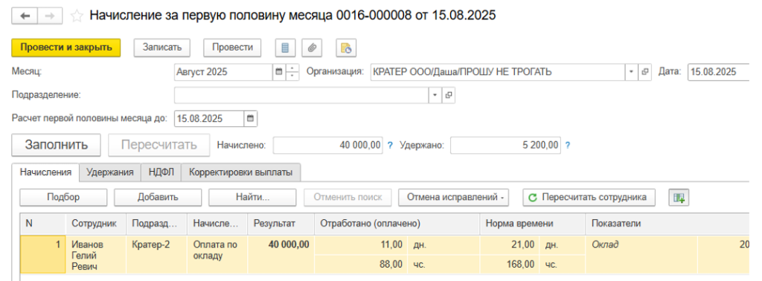
Task: Select the Кратер-2 department cell
Action: 156,255
